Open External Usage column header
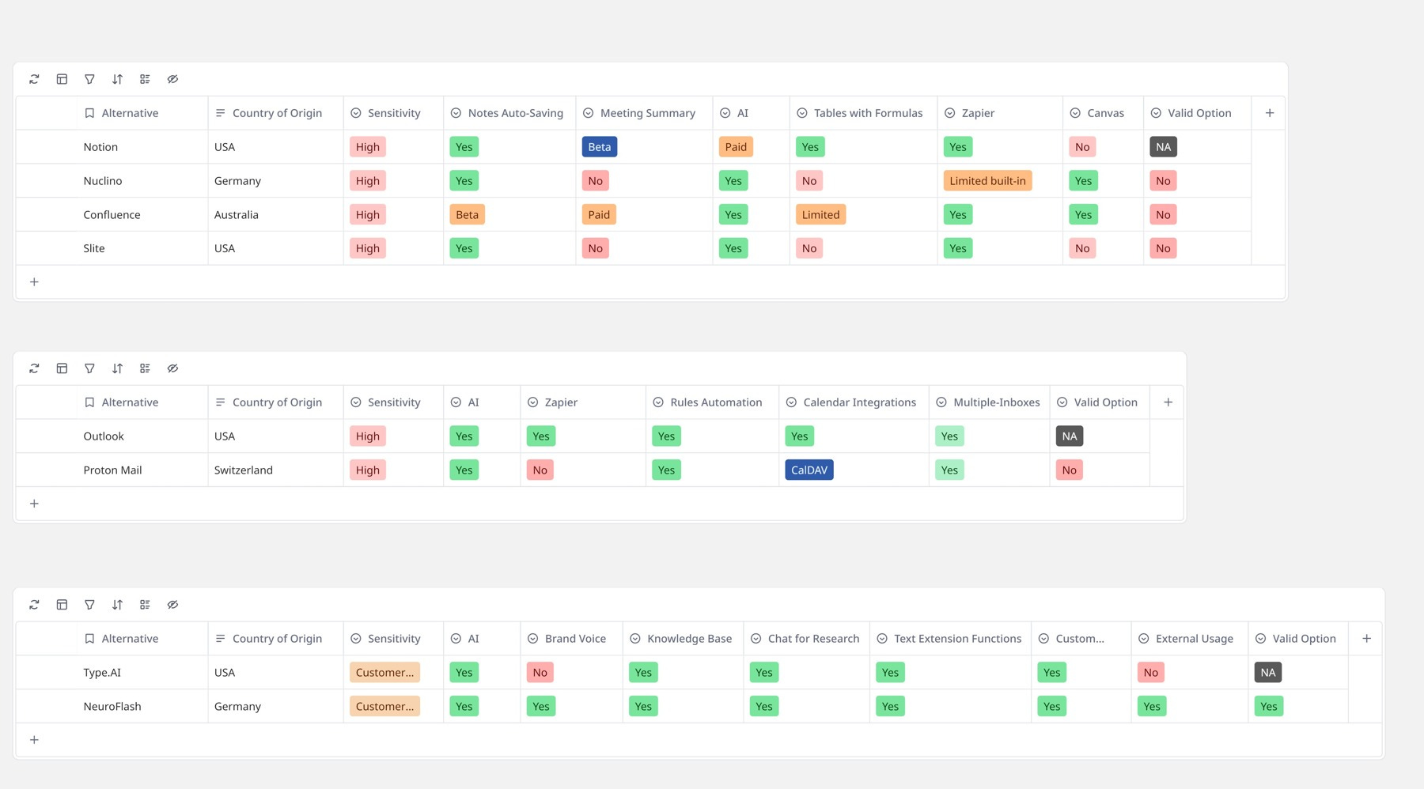The image size is (1424, 789). click(1190, 639)
